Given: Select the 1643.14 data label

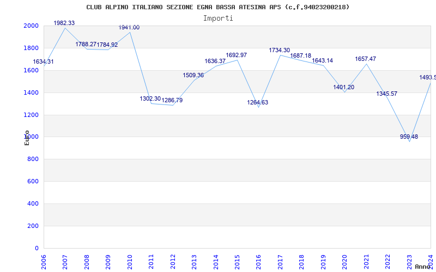Looking at the screenshot, I should pyautogui.click(x=322, y=60).
